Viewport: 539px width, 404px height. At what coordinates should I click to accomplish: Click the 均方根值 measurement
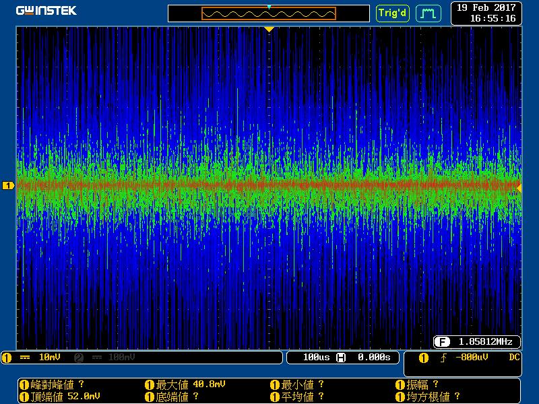(428, 397)
